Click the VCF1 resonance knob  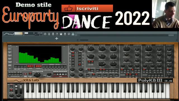126,54
